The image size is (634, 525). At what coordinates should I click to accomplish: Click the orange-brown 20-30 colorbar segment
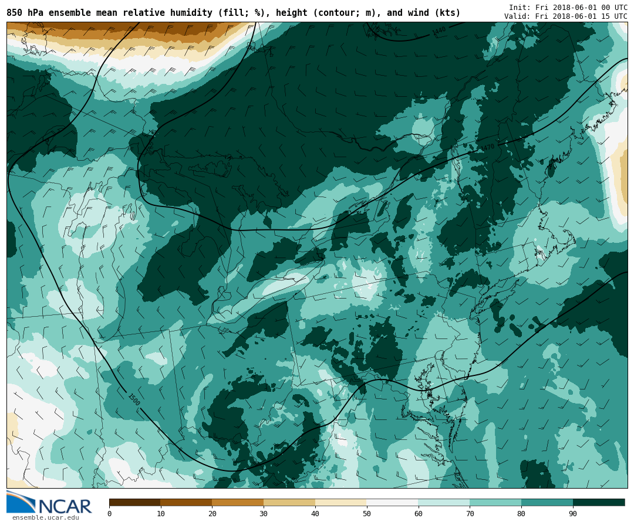click(x=238, y=502)
